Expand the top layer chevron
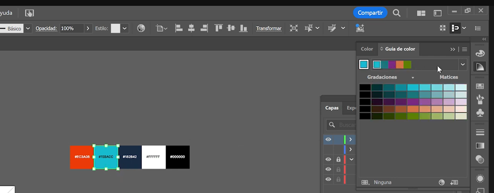The width and height of the screenshot is (494, 193). click(350, 139)
